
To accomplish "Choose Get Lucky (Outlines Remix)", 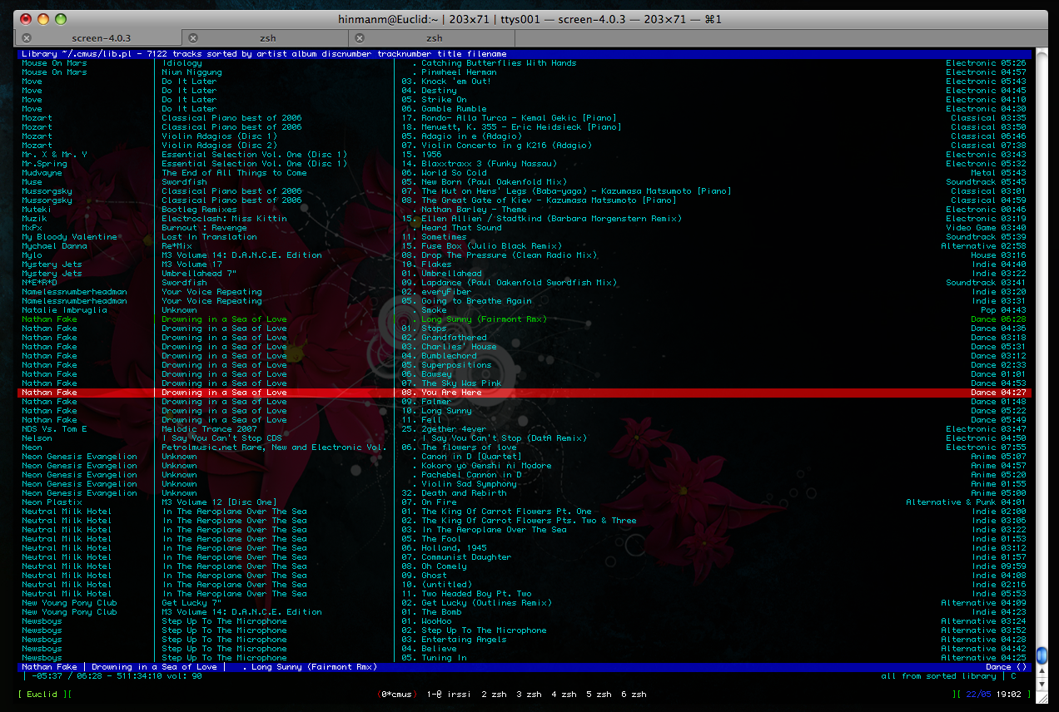I will click(486, 603).
